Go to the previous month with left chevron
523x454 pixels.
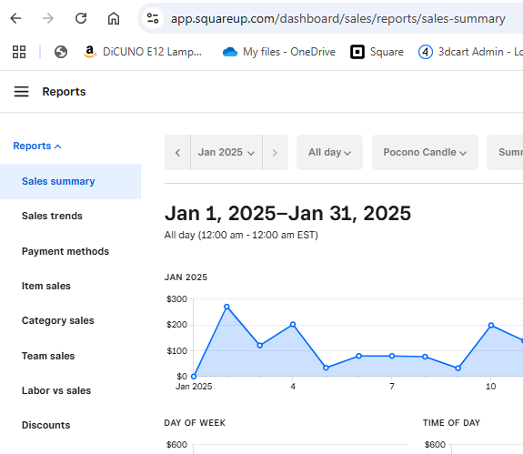(x=177, y=153)
